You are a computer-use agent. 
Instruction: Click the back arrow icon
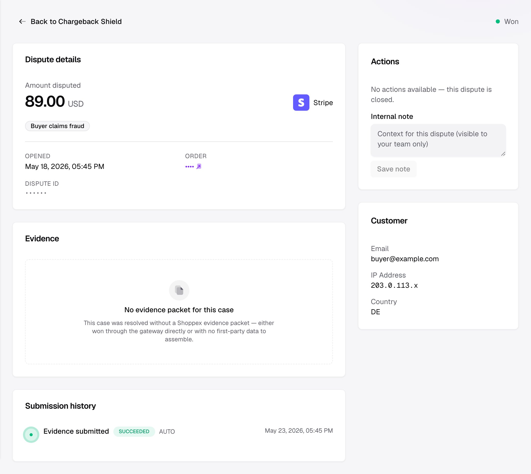tap(22, 22)
